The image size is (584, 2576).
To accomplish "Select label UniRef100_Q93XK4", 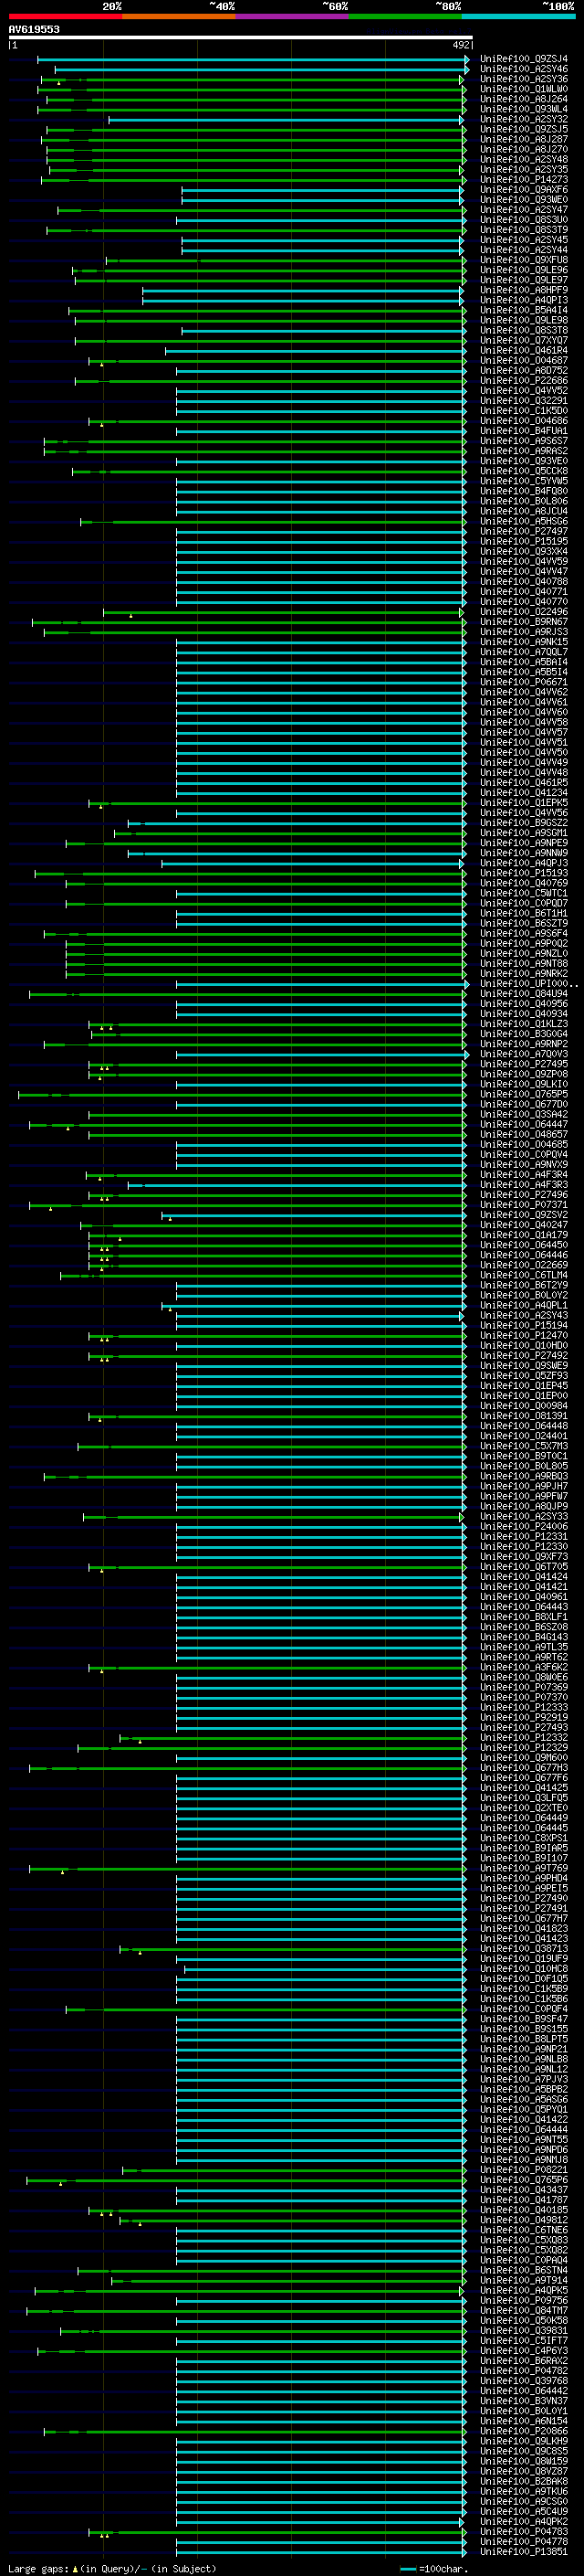I will click(x=523, y=552).
